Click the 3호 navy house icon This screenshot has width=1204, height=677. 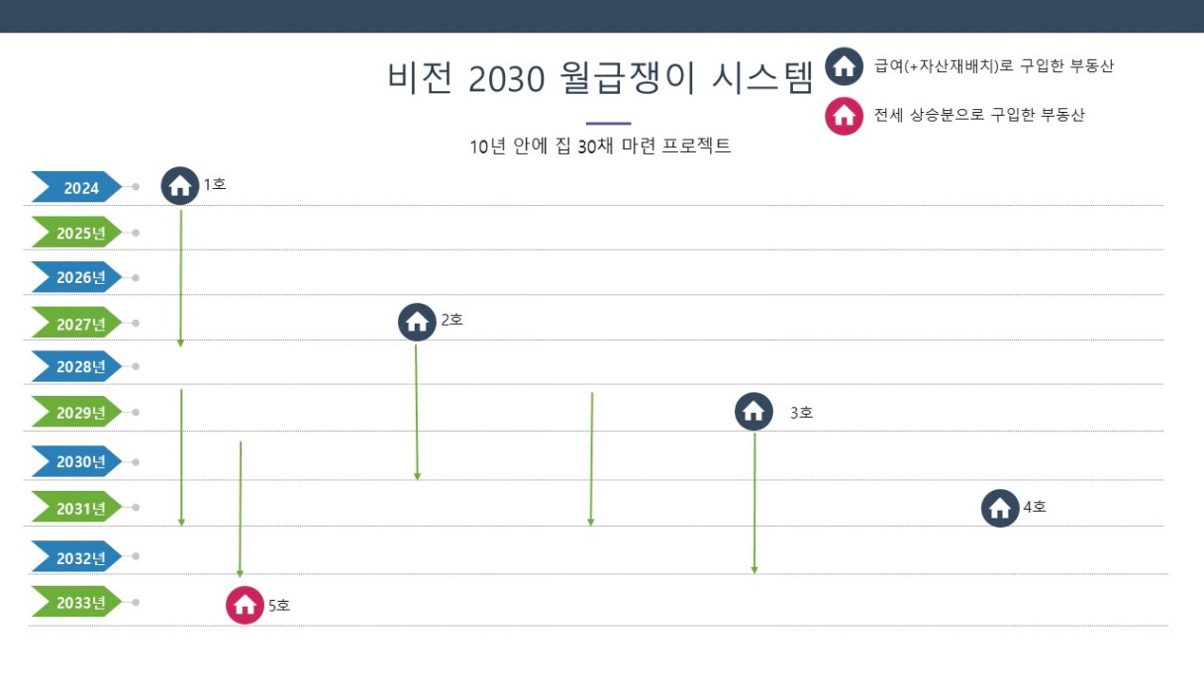pyautogui.click(x=753, y=411)
